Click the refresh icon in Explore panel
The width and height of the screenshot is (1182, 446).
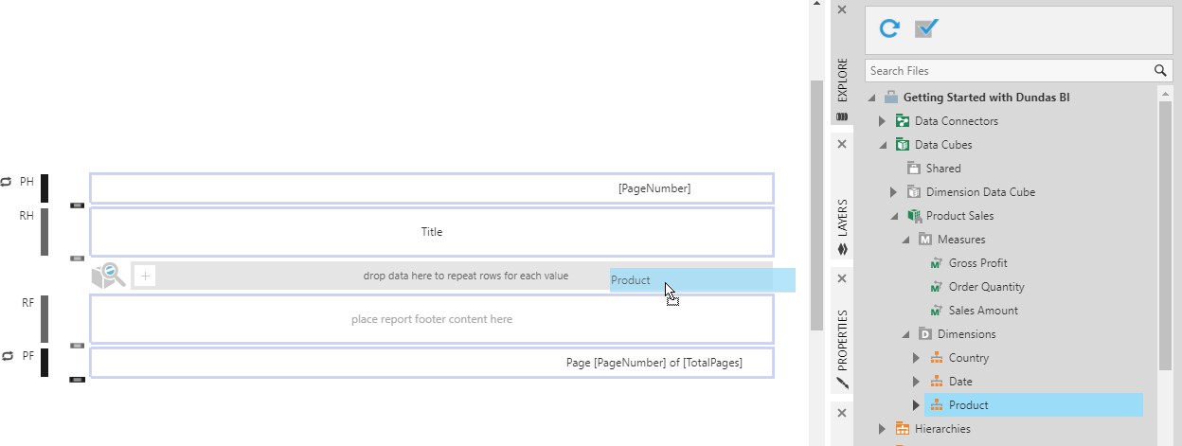[888, 28]
